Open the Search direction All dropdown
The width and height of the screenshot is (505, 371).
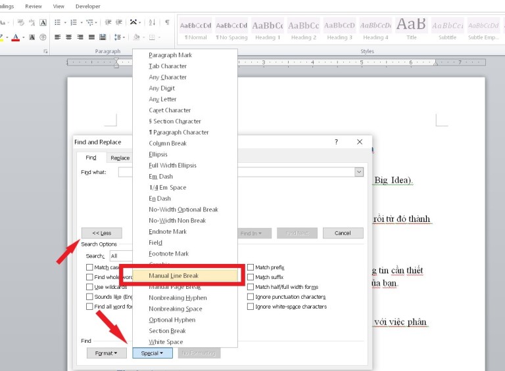pos(121,256)
